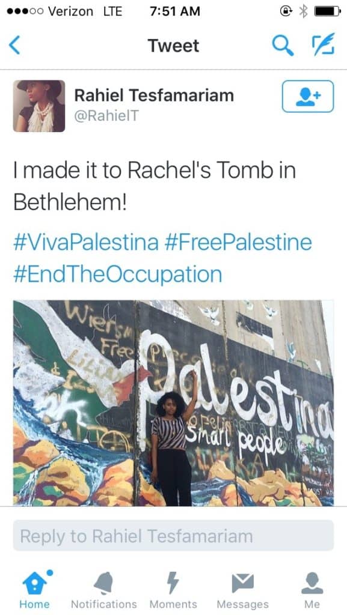The width and height of the screenshot is (347, 615).
Task: Go to the Home tab
Action: point(34,589)
